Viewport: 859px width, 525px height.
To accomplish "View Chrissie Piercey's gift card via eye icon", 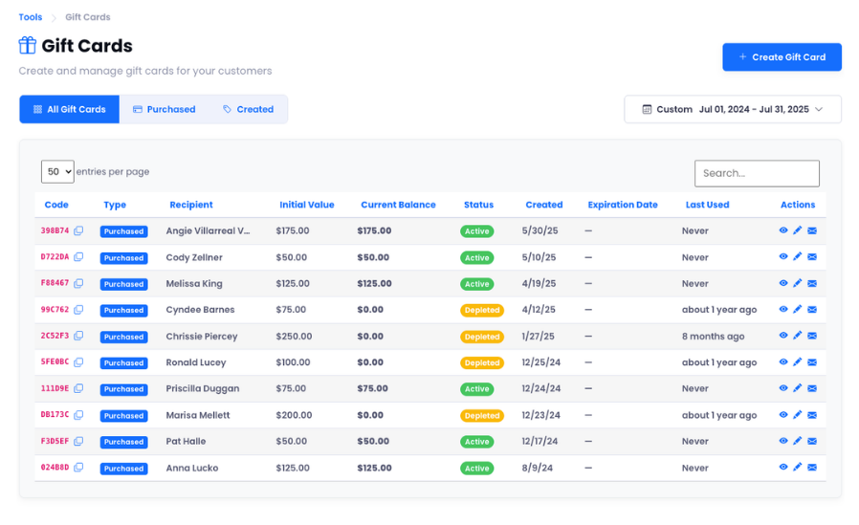I will 783,336.
